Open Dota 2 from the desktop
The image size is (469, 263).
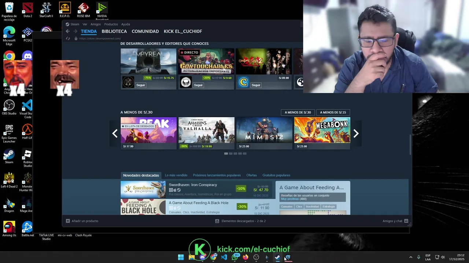point(27,10)
